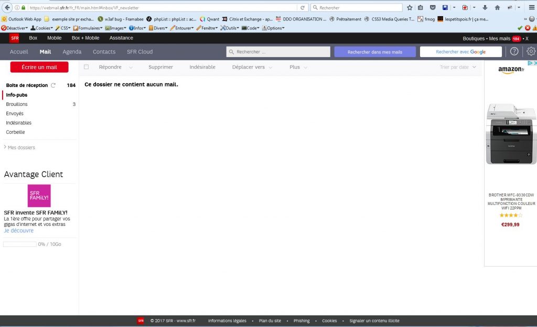
Task: Open the mail settings gear icon
Action: click(531, 51)
